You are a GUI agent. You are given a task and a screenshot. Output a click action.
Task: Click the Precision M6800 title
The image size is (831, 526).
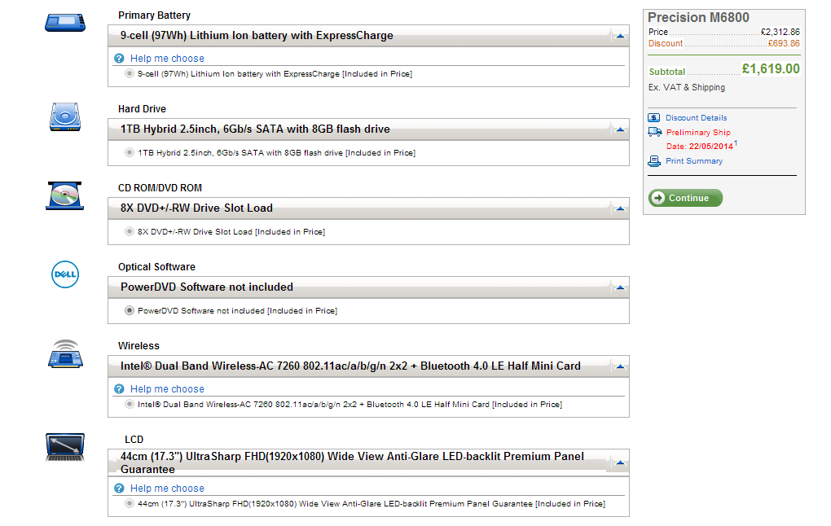tap(698, 17)
